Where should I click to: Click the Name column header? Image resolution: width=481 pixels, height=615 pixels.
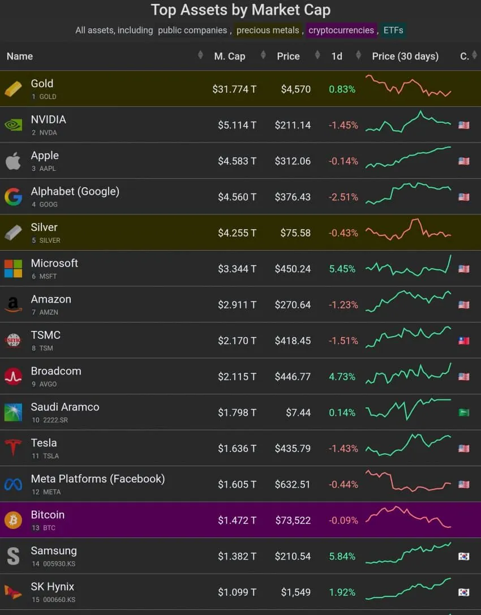(20, 56)
